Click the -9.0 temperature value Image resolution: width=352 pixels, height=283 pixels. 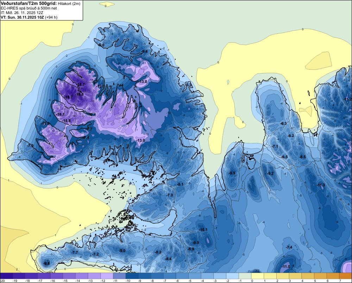pyautogui.click(x=122, y=251)
